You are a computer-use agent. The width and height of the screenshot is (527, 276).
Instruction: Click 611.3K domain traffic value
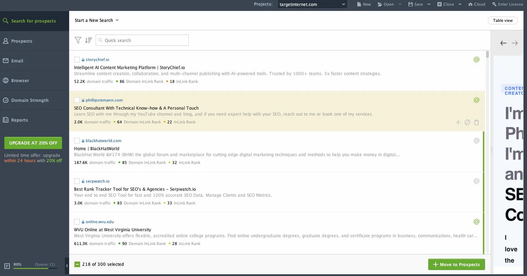point(81,244)
